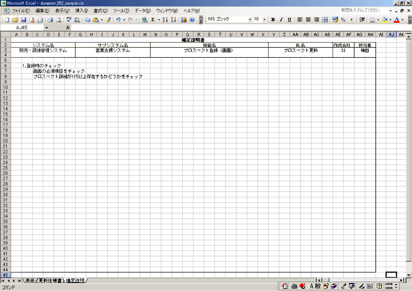Click the fx insert function button
Screen dimensions: 412x291
pyautogui.click(x=68, y=28)
